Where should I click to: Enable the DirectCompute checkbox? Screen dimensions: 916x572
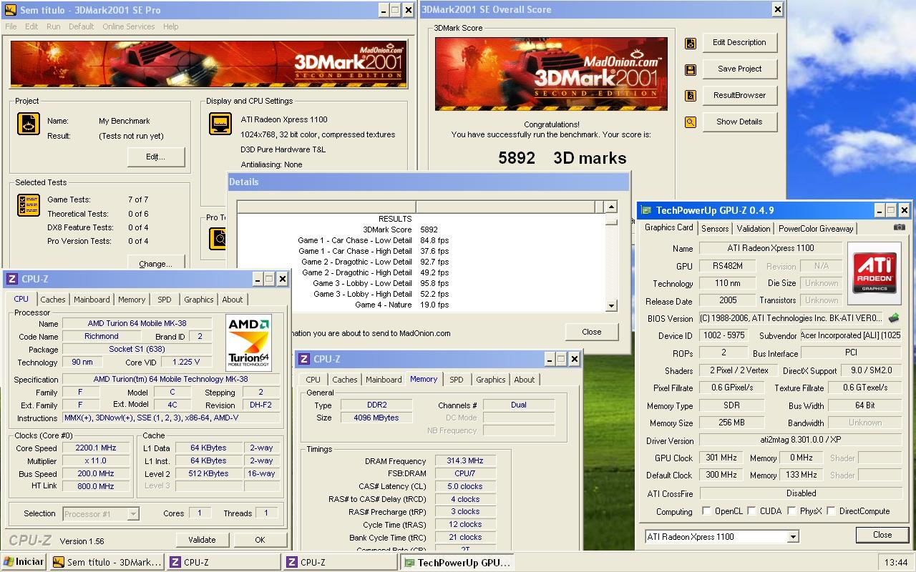tap(831, 511)
